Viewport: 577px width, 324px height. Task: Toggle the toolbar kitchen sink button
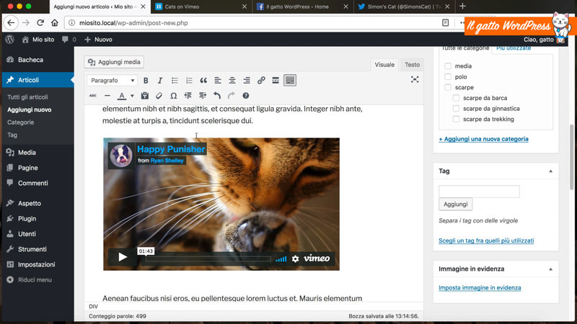290,81
